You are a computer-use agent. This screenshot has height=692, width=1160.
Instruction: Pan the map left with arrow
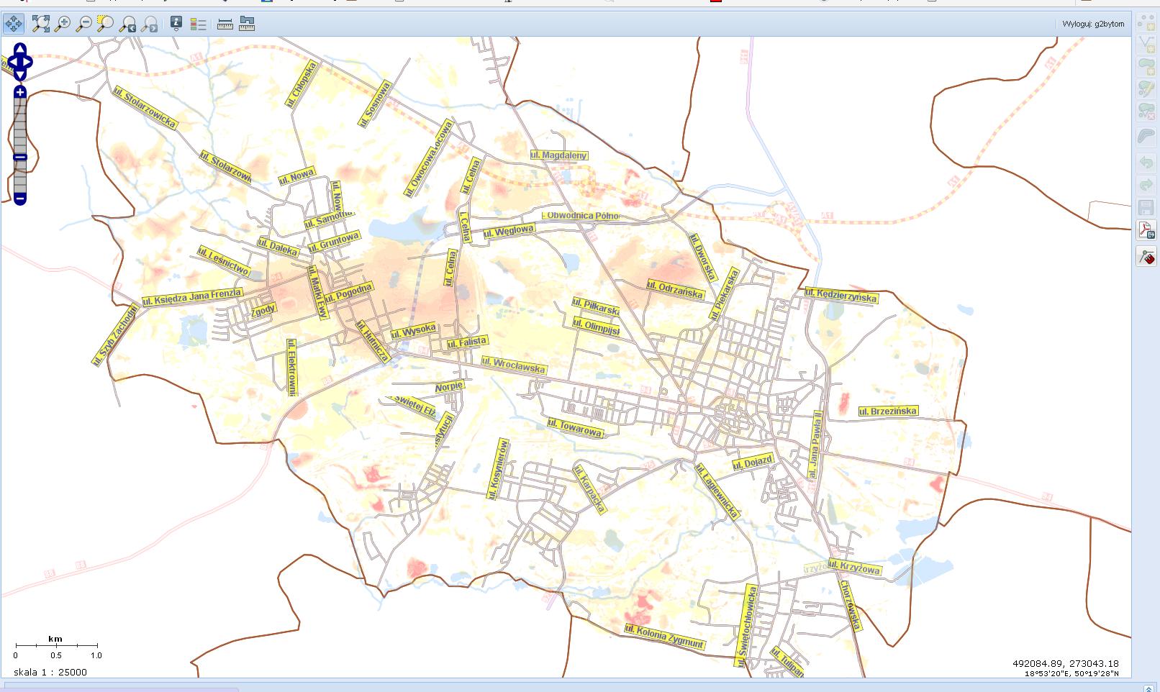click(12, 62)
